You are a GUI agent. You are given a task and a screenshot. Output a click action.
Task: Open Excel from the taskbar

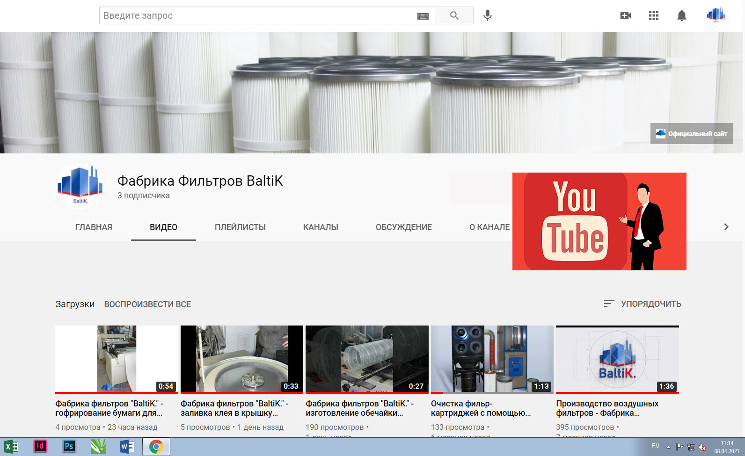(x=11, y=447)
